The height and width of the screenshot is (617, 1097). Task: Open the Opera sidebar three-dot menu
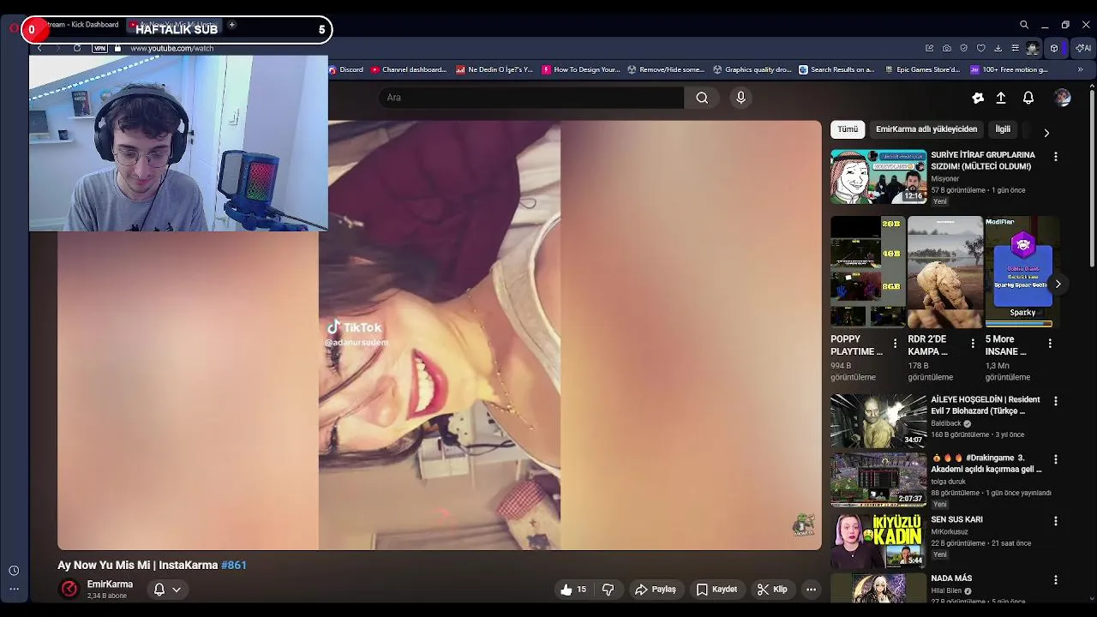pyautogui.click(x=14, y=590)
